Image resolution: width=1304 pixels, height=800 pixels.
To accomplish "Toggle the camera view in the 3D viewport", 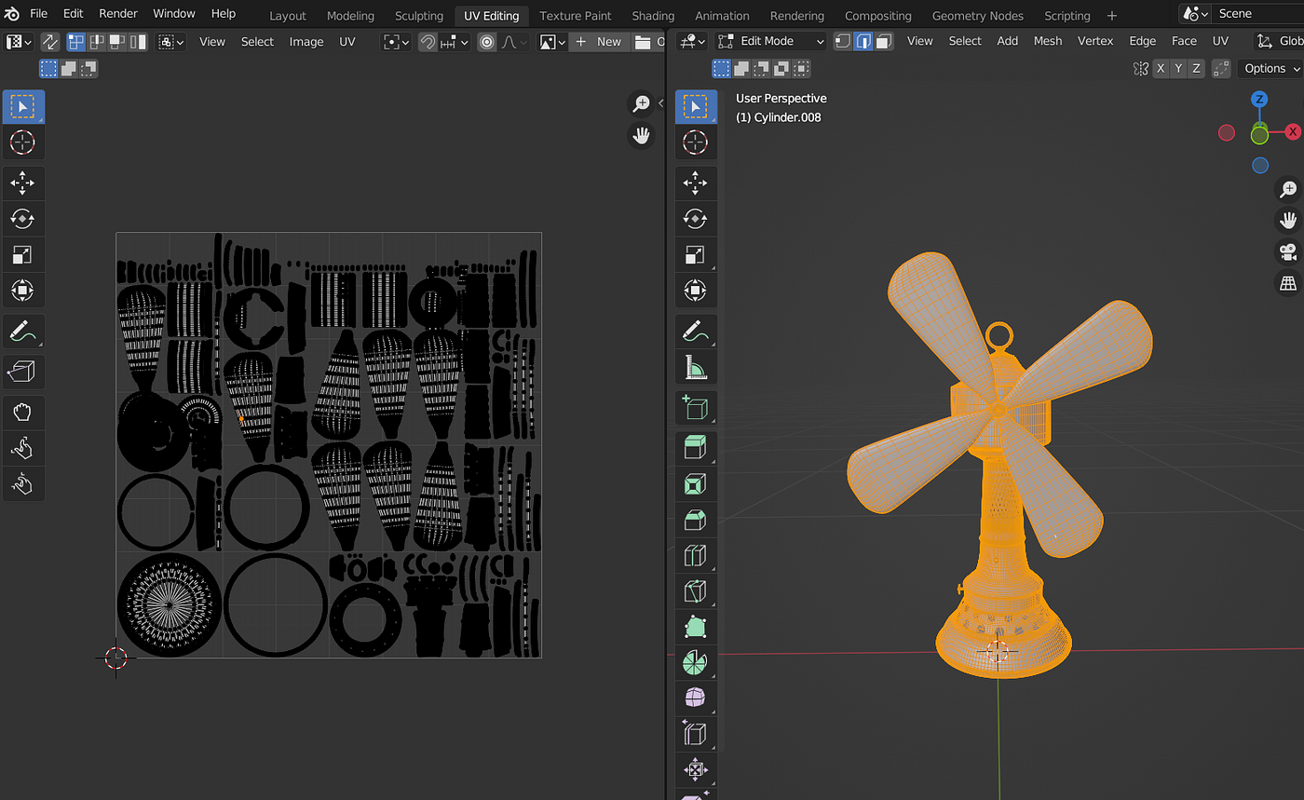I will 1288,252.
